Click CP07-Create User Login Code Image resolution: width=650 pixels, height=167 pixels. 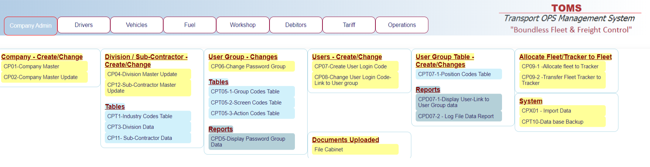point(350,67)
